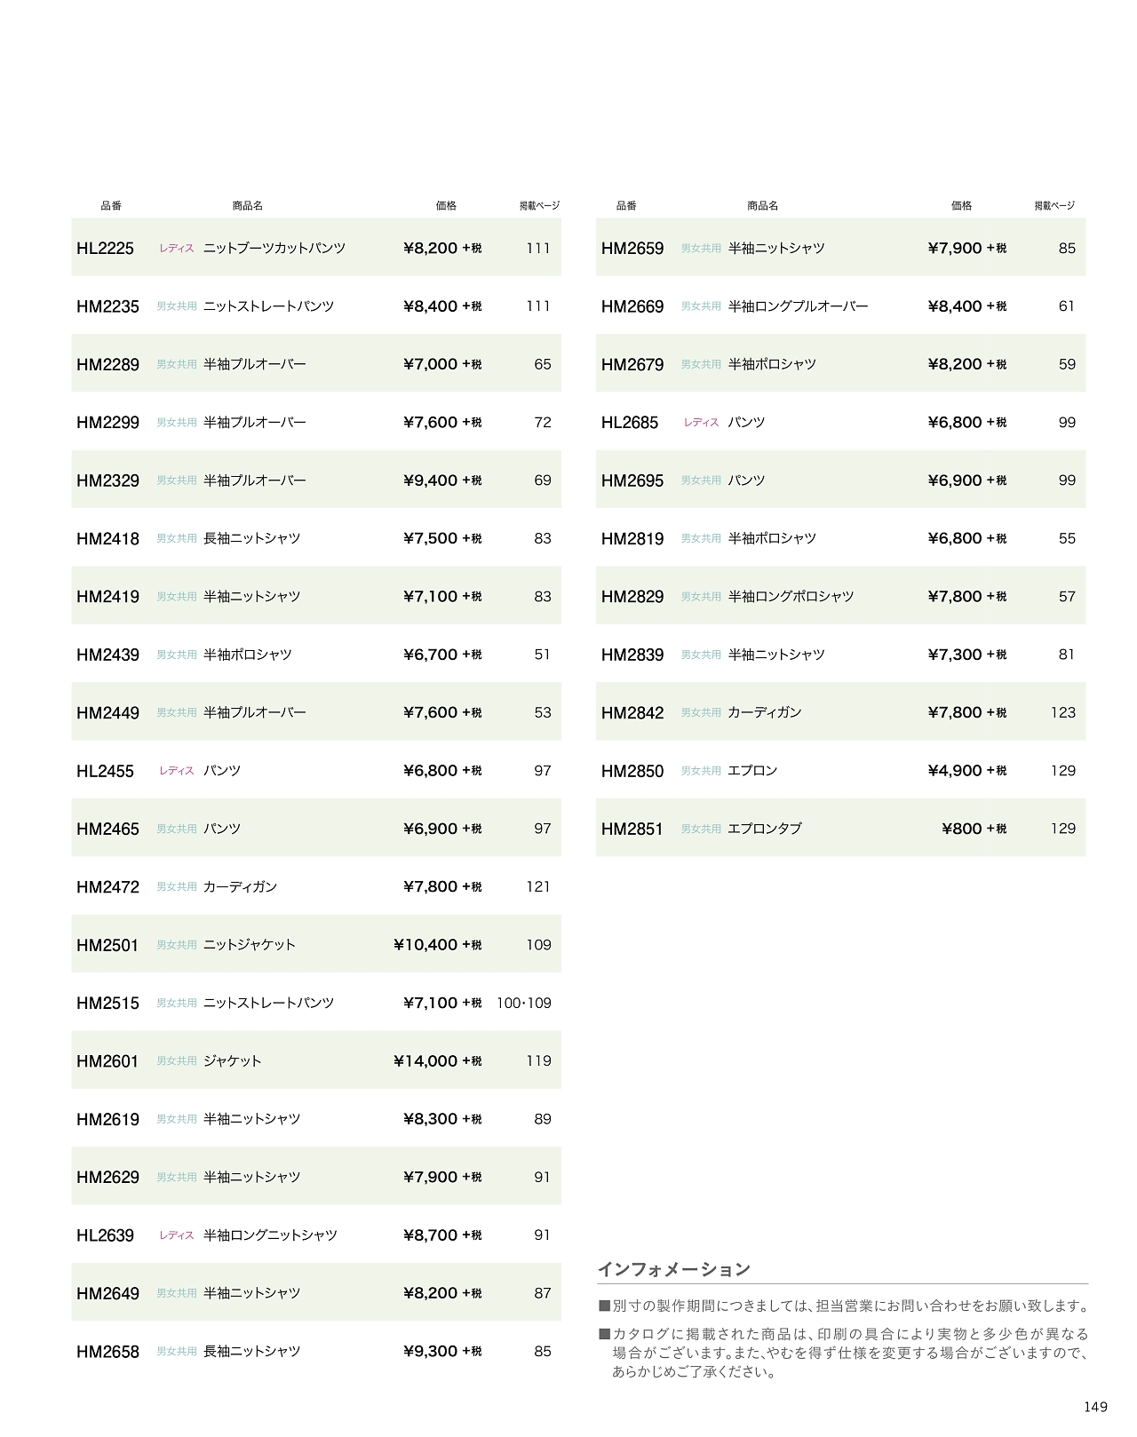Select the HM2501 ニットジャケット row
The image size is (1137, 1437).
315,945
